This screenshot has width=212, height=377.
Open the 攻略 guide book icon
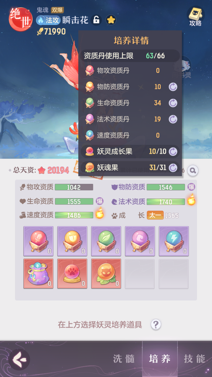pyautogui.click(x=195, y=16)
